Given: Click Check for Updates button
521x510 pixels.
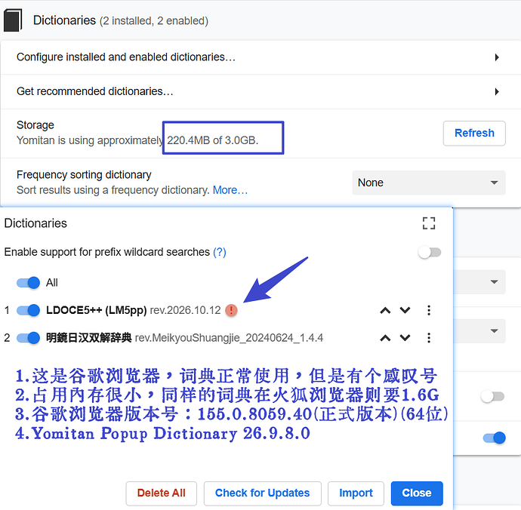Looking at the screenshot, I should [x=263, y=493].
